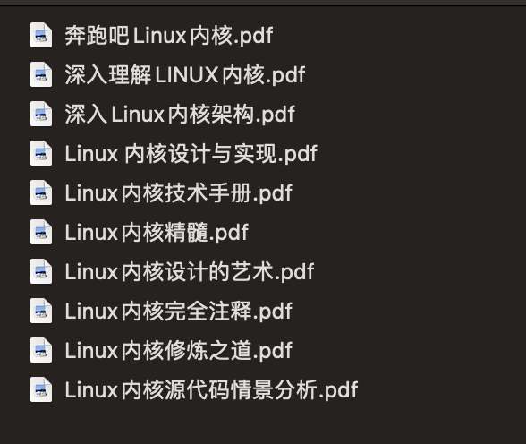The width and height of the screenshot is (526, 444).
Task: Select the file name Linux内核源代码情景分析.pdf
Action: tap(211, 390)
